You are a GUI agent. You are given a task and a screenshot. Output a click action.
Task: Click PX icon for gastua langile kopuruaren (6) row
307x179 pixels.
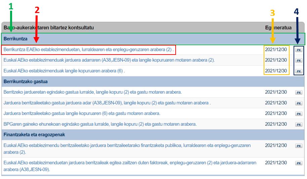[x=299, y=114]
